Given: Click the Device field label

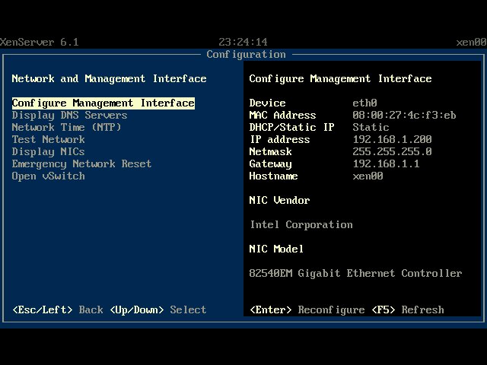Looking at the screenshot, I should tap(267, 103).
